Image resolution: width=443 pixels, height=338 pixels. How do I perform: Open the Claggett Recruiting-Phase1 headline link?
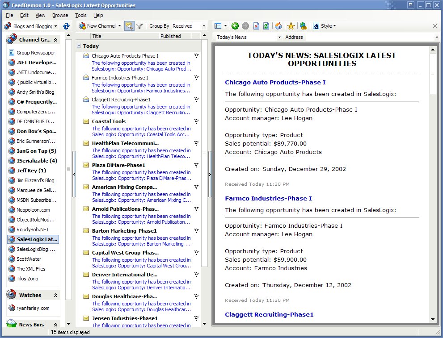(269, 315)
